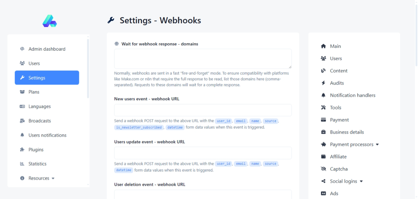The width and height of the screenshot is (418, 199).
Task: Click the app logo at top left
Action: click(x=49, y=21)
